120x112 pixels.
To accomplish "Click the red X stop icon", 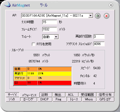I will coord(106,16).
